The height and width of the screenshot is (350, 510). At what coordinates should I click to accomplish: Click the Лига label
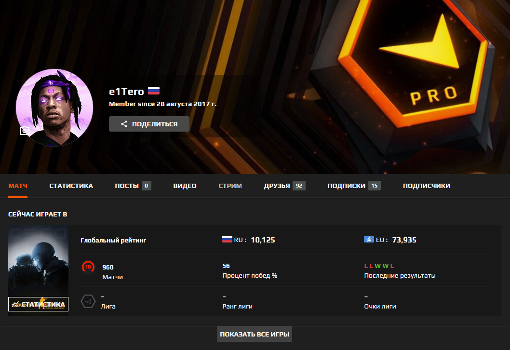click(x=108, y=307)
